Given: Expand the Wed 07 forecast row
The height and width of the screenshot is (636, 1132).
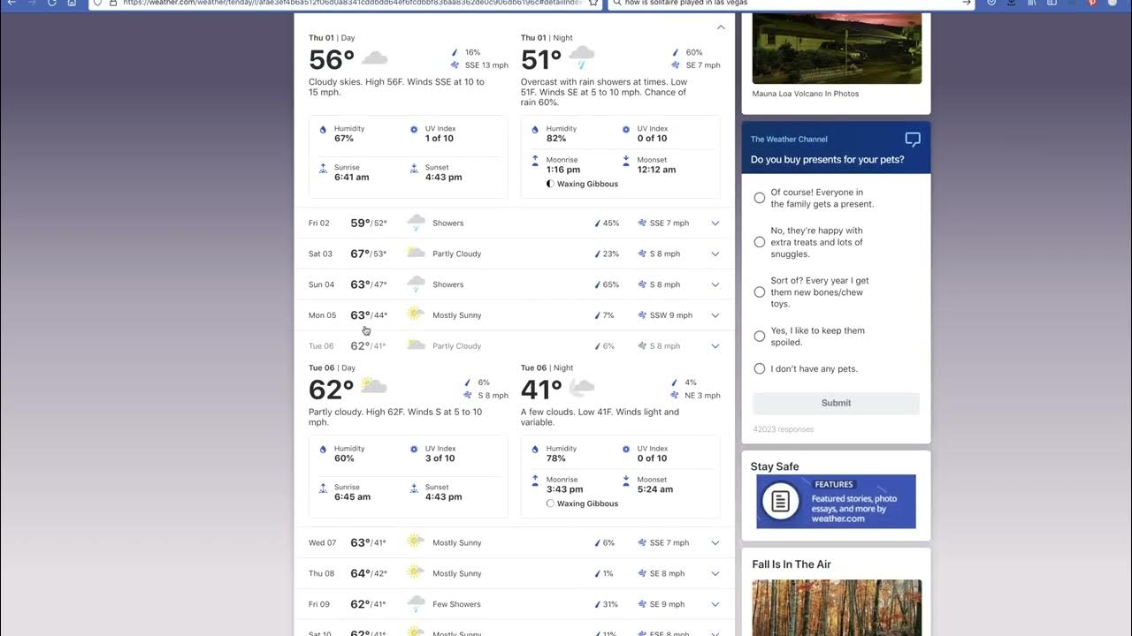Looking at the screenshot, I should point(715,543).
